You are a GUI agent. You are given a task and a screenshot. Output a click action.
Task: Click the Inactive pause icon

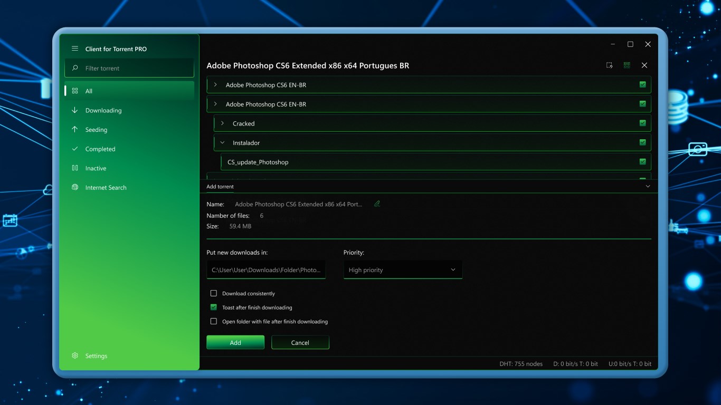[x=75, y=168]
